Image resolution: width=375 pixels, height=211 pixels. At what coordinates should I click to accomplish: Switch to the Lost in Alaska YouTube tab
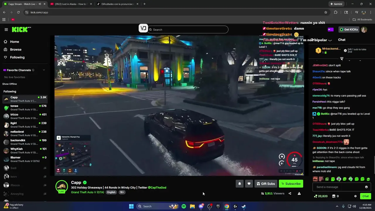71,4
